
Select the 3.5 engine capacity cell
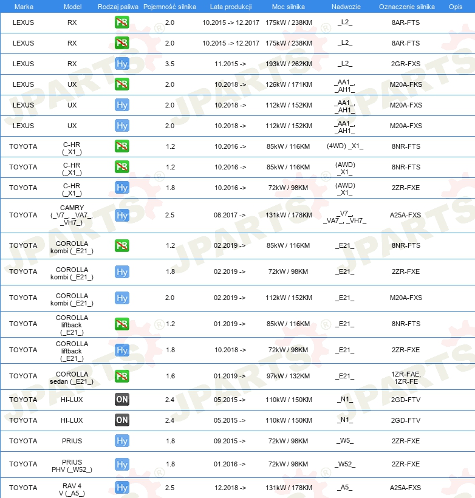pyautogui.click(x=169, y=64)
